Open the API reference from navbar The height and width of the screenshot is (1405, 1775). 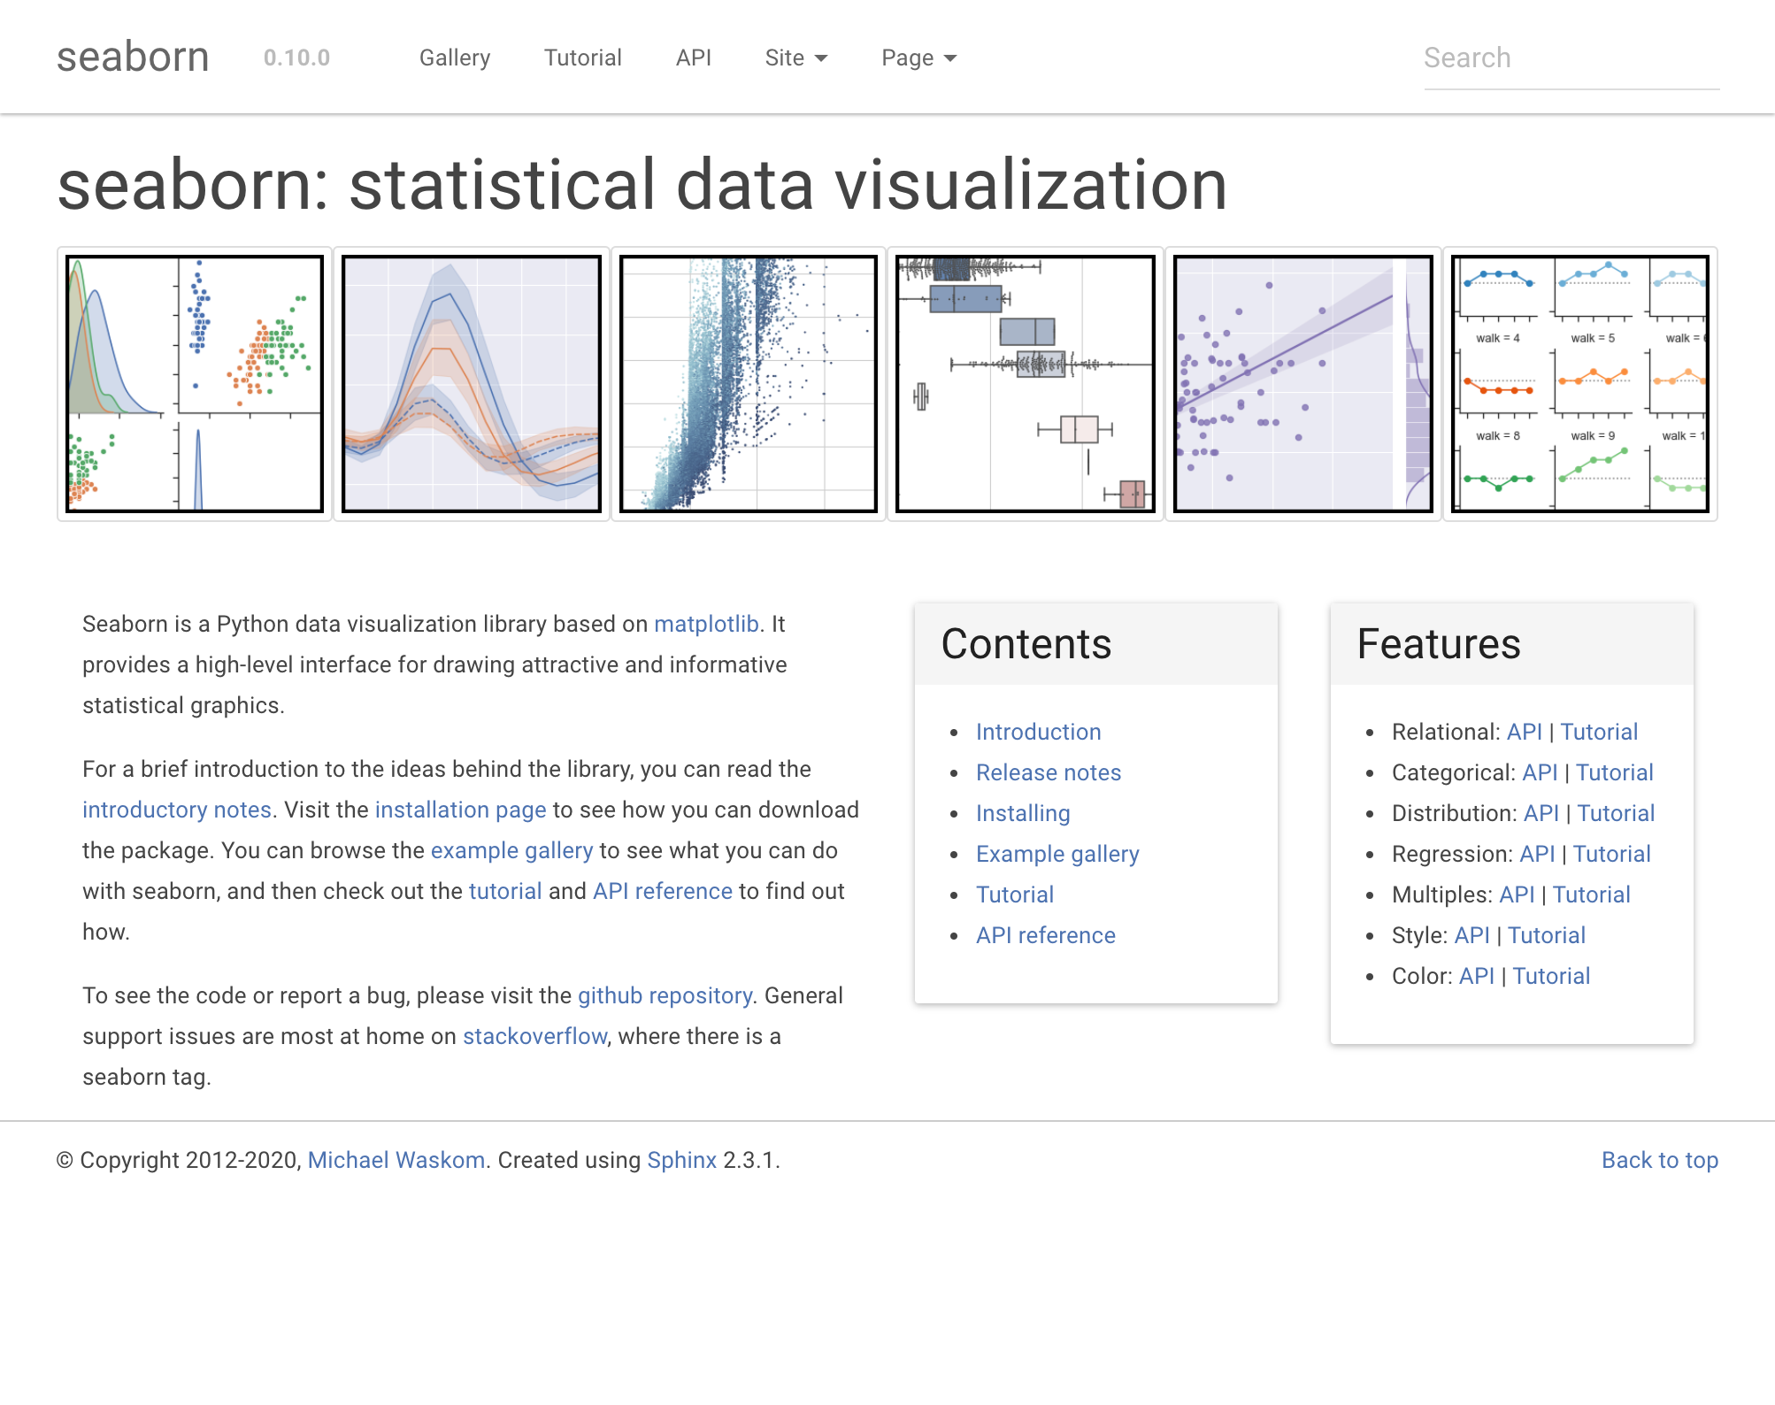click(694, 57)
